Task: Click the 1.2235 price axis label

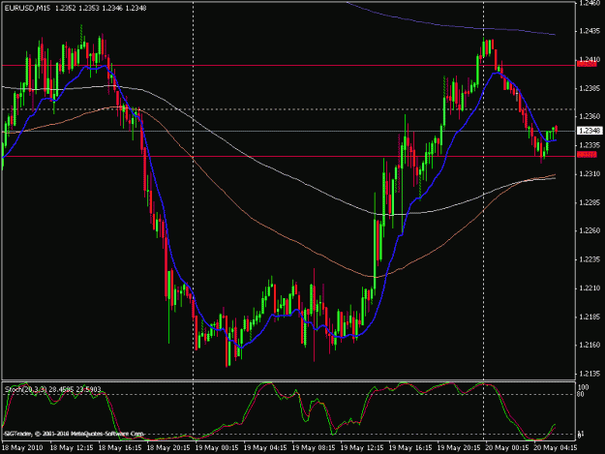Action: coord(590,259)
